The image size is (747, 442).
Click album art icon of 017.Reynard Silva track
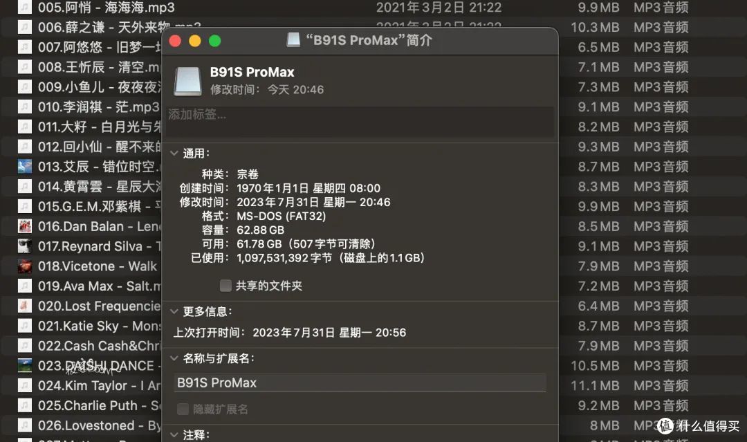coord(25,246)
